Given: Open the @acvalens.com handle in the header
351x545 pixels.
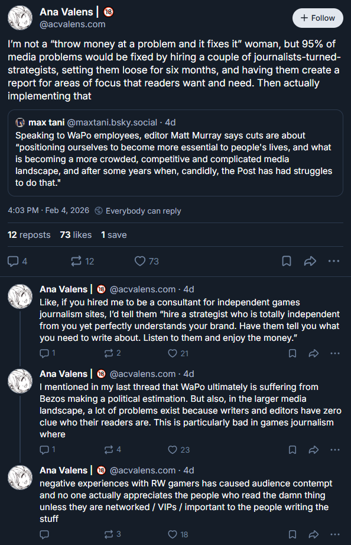Looking at the screenshot, I should click(73, 24).
